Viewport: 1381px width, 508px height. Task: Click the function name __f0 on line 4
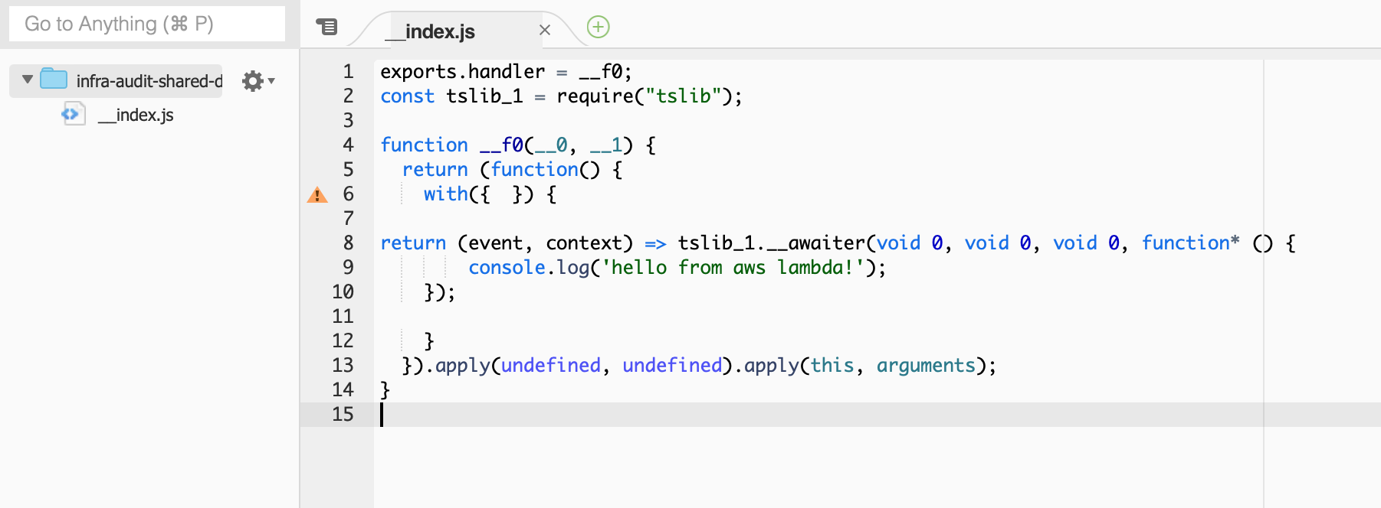coord(502,145)
